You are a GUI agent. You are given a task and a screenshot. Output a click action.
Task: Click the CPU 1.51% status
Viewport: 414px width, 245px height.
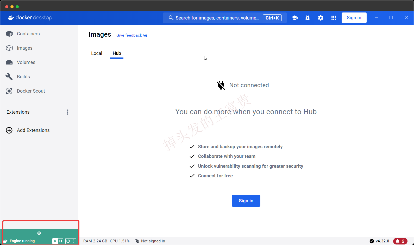tap(120, 241)
